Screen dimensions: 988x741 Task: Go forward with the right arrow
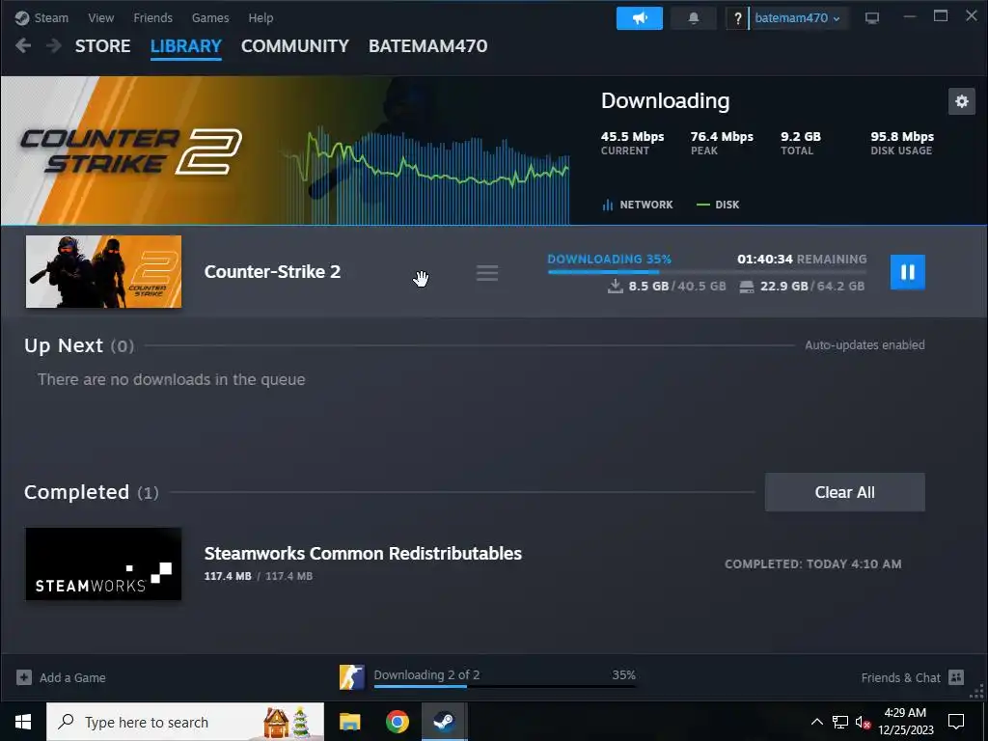click(54, 45)
